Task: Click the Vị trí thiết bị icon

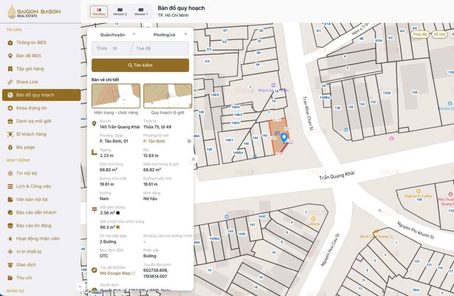Action: pyautogui.click(x=10, y=252)
